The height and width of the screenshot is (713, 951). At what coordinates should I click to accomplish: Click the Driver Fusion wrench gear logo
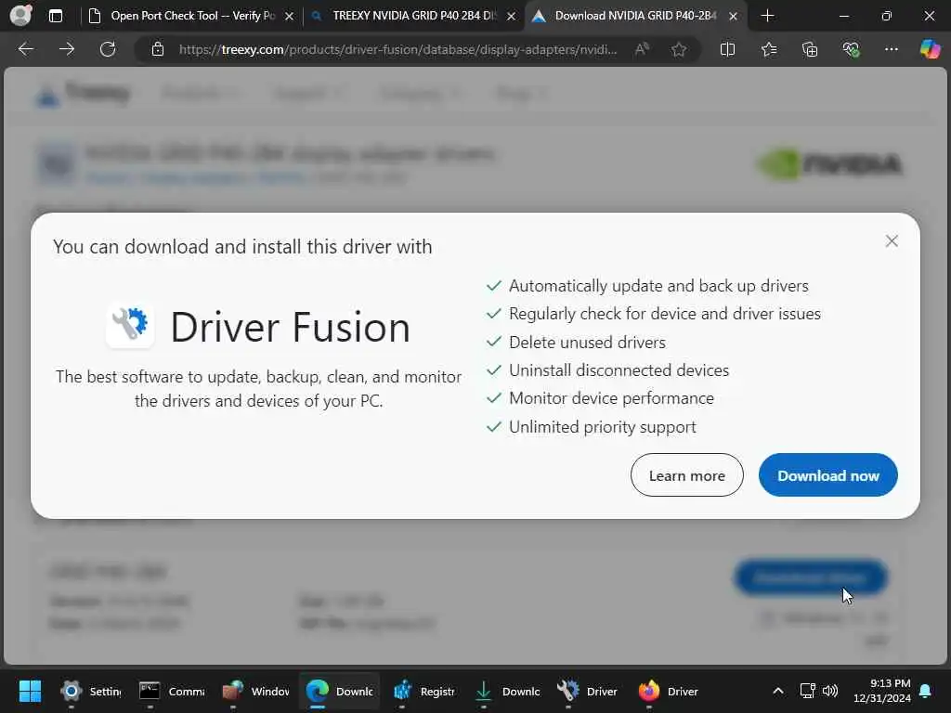coord(130,326)
